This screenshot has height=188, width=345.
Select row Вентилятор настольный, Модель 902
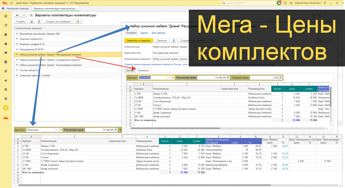pos(68,34)
